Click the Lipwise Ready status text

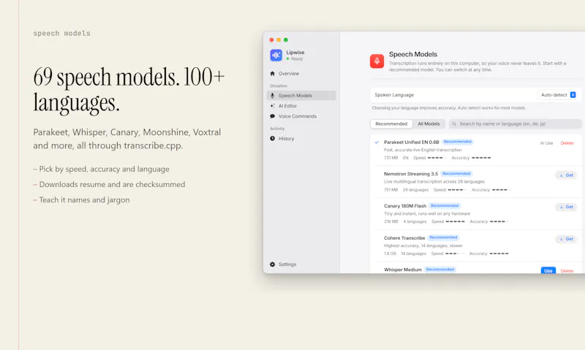pos(297,59)
